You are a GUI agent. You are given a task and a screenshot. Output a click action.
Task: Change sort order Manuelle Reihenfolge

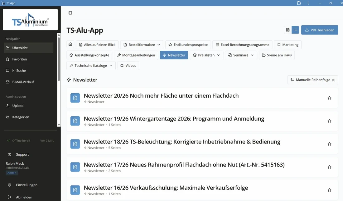pyautogui.click(x=312, y=80)
